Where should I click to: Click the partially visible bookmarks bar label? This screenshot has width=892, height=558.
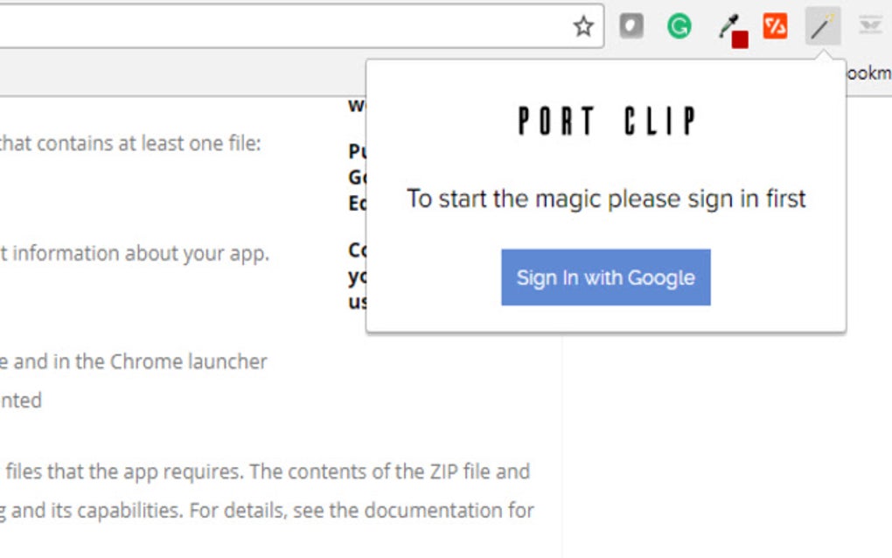(867, 73)
